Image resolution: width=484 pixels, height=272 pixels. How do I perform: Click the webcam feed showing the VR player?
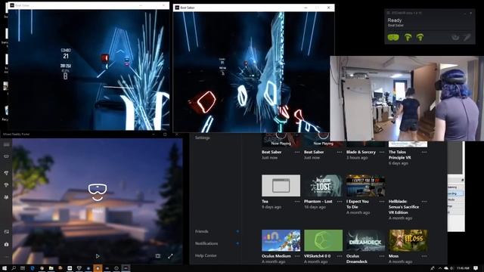pyautogui.click(x=407, y=98)
